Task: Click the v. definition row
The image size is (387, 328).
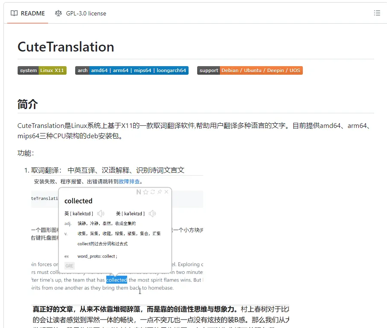Action: [x=113, y=234]
